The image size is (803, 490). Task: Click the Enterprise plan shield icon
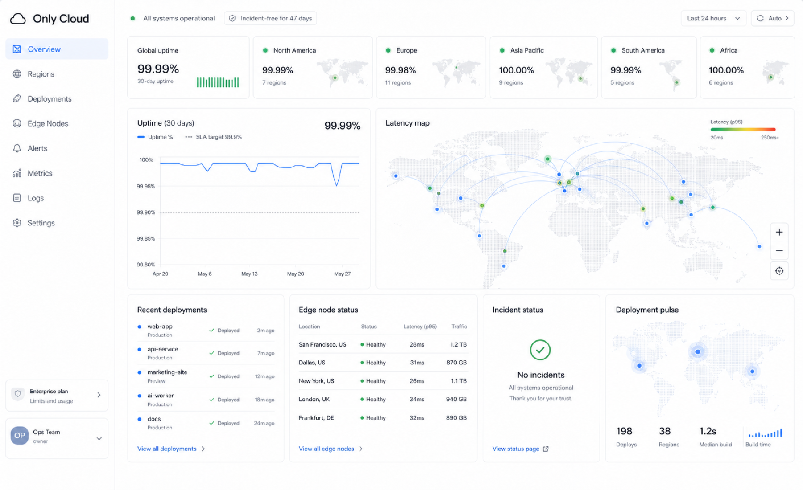[x=18, y=394]
